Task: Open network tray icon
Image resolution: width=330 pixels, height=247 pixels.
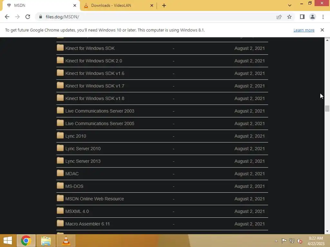Action: [292, 241]
